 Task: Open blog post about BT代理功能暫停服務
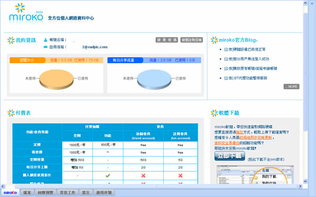point(245,78)
